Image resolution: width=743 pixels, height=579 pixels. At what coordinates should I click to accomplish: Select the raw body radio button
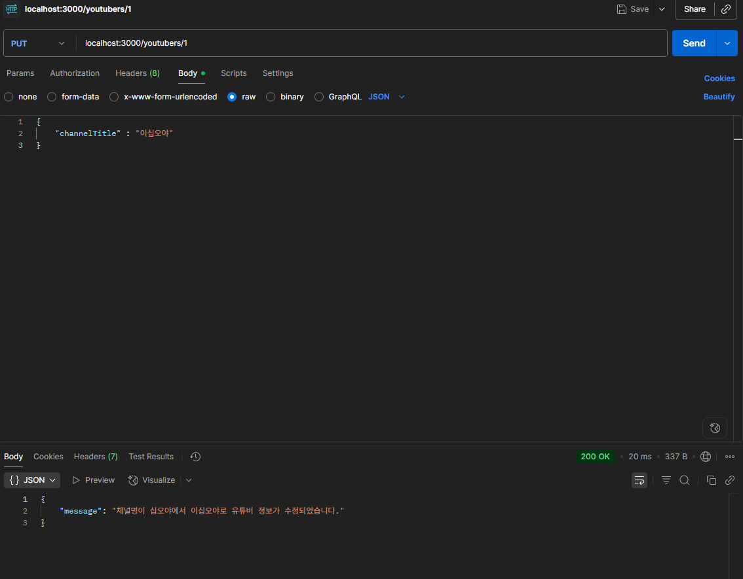pyautogui.click(x=232, y=97)
